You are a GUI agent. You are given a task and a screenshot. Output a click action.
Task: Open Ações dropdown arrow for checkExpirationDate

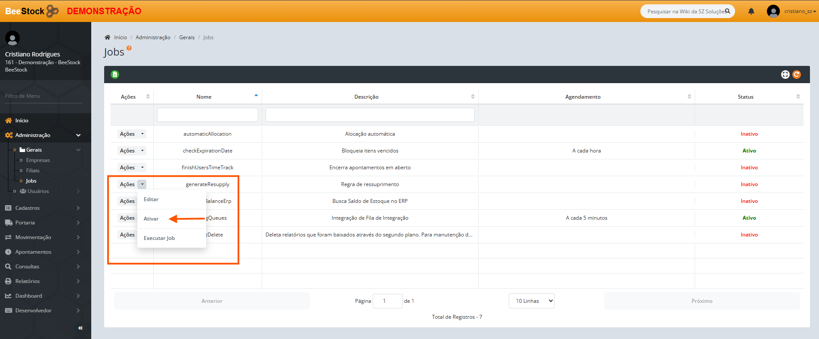142,151
